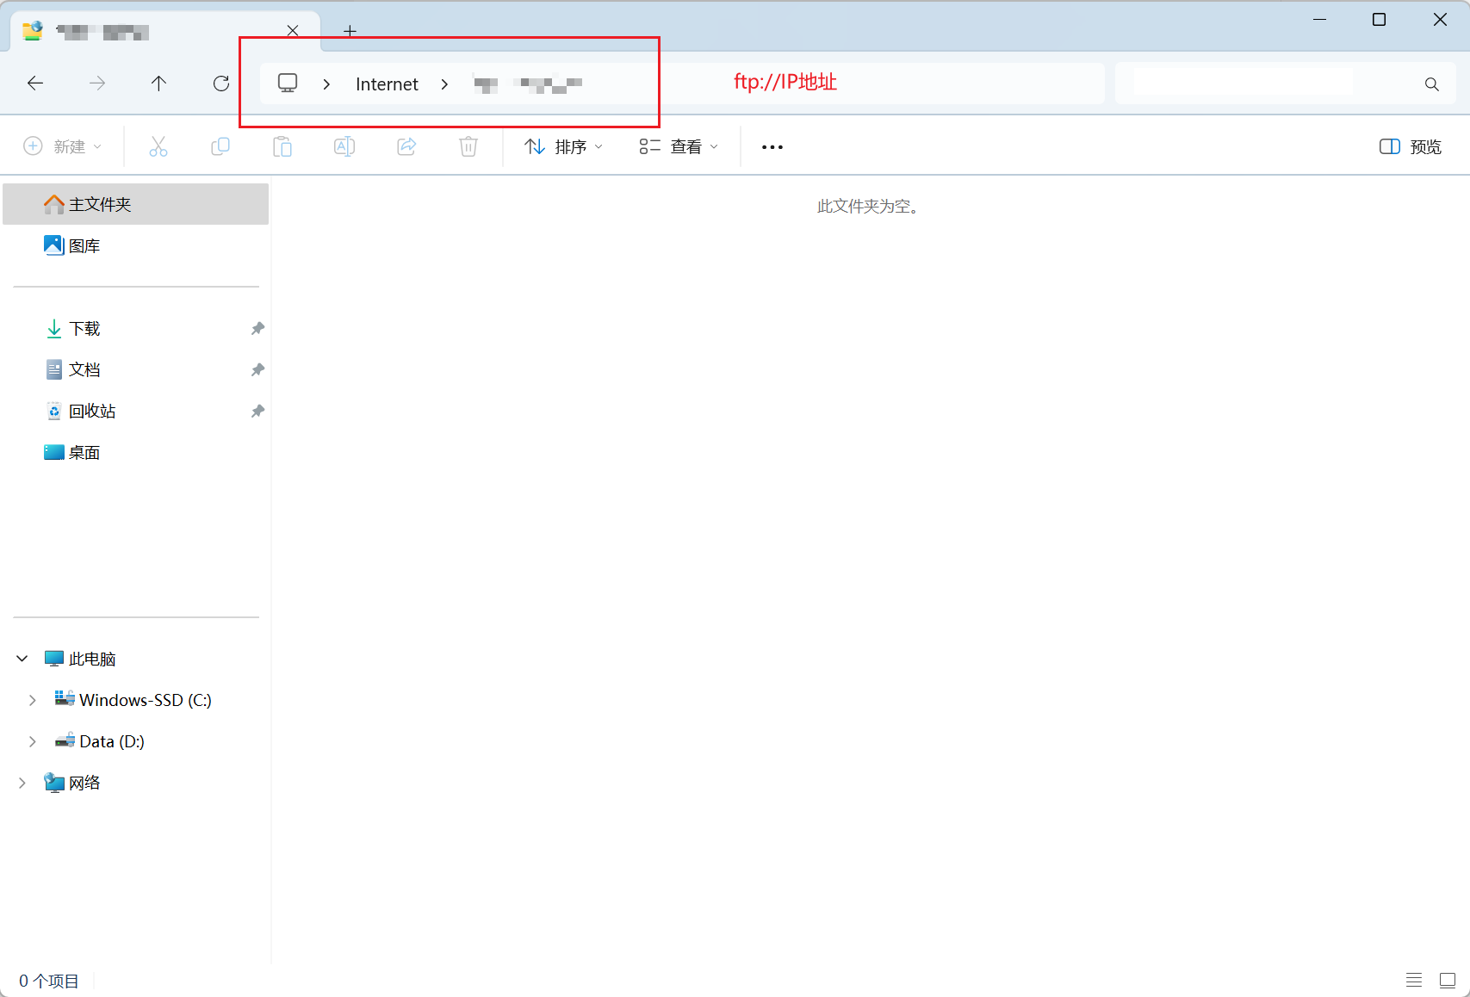
Task: Expand chevron before Internet in address bar
Action: click(326, 84)
